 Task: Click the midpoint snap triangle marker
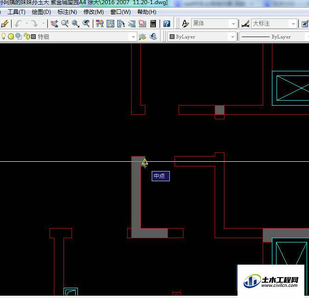click(x=145, y=162)
